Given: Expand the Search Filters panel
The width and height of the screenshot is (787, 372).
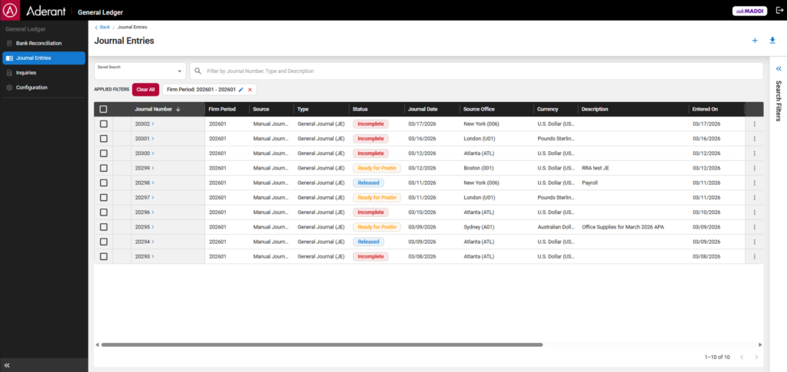Looking at the screenshot, I should click(779, 68).
